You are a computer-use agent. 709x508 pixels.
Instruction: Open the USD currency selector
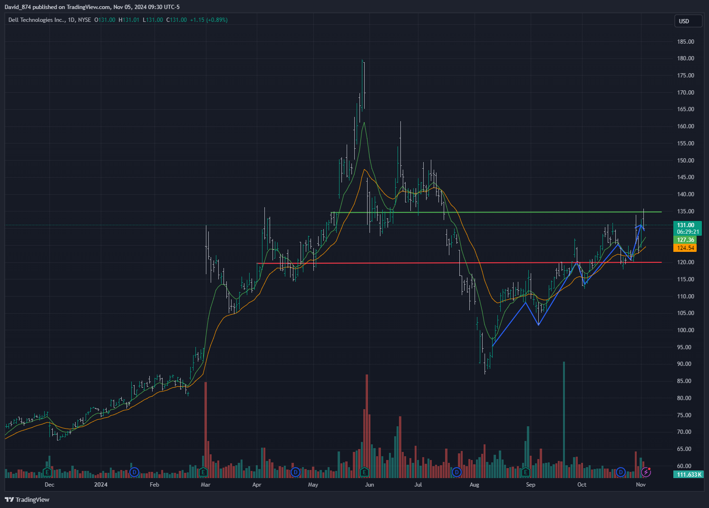click(x=688, y=21)
